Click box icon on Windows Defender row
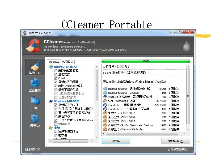This screenshot has width=211, height=158. pos(105,129)
